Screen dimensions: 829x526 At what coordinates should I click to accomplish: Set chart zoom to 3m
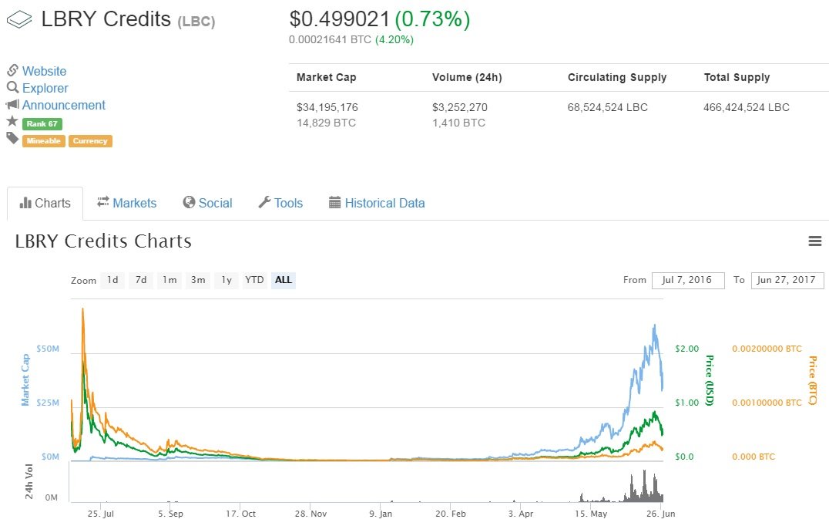click(198, 280)
